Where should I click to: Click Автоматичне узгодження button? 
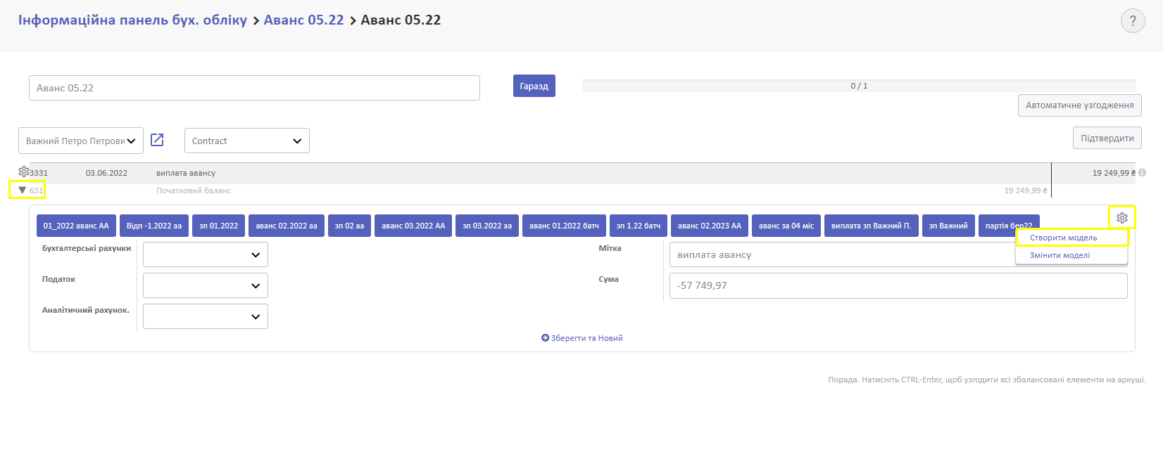(x=1079, y=105)
